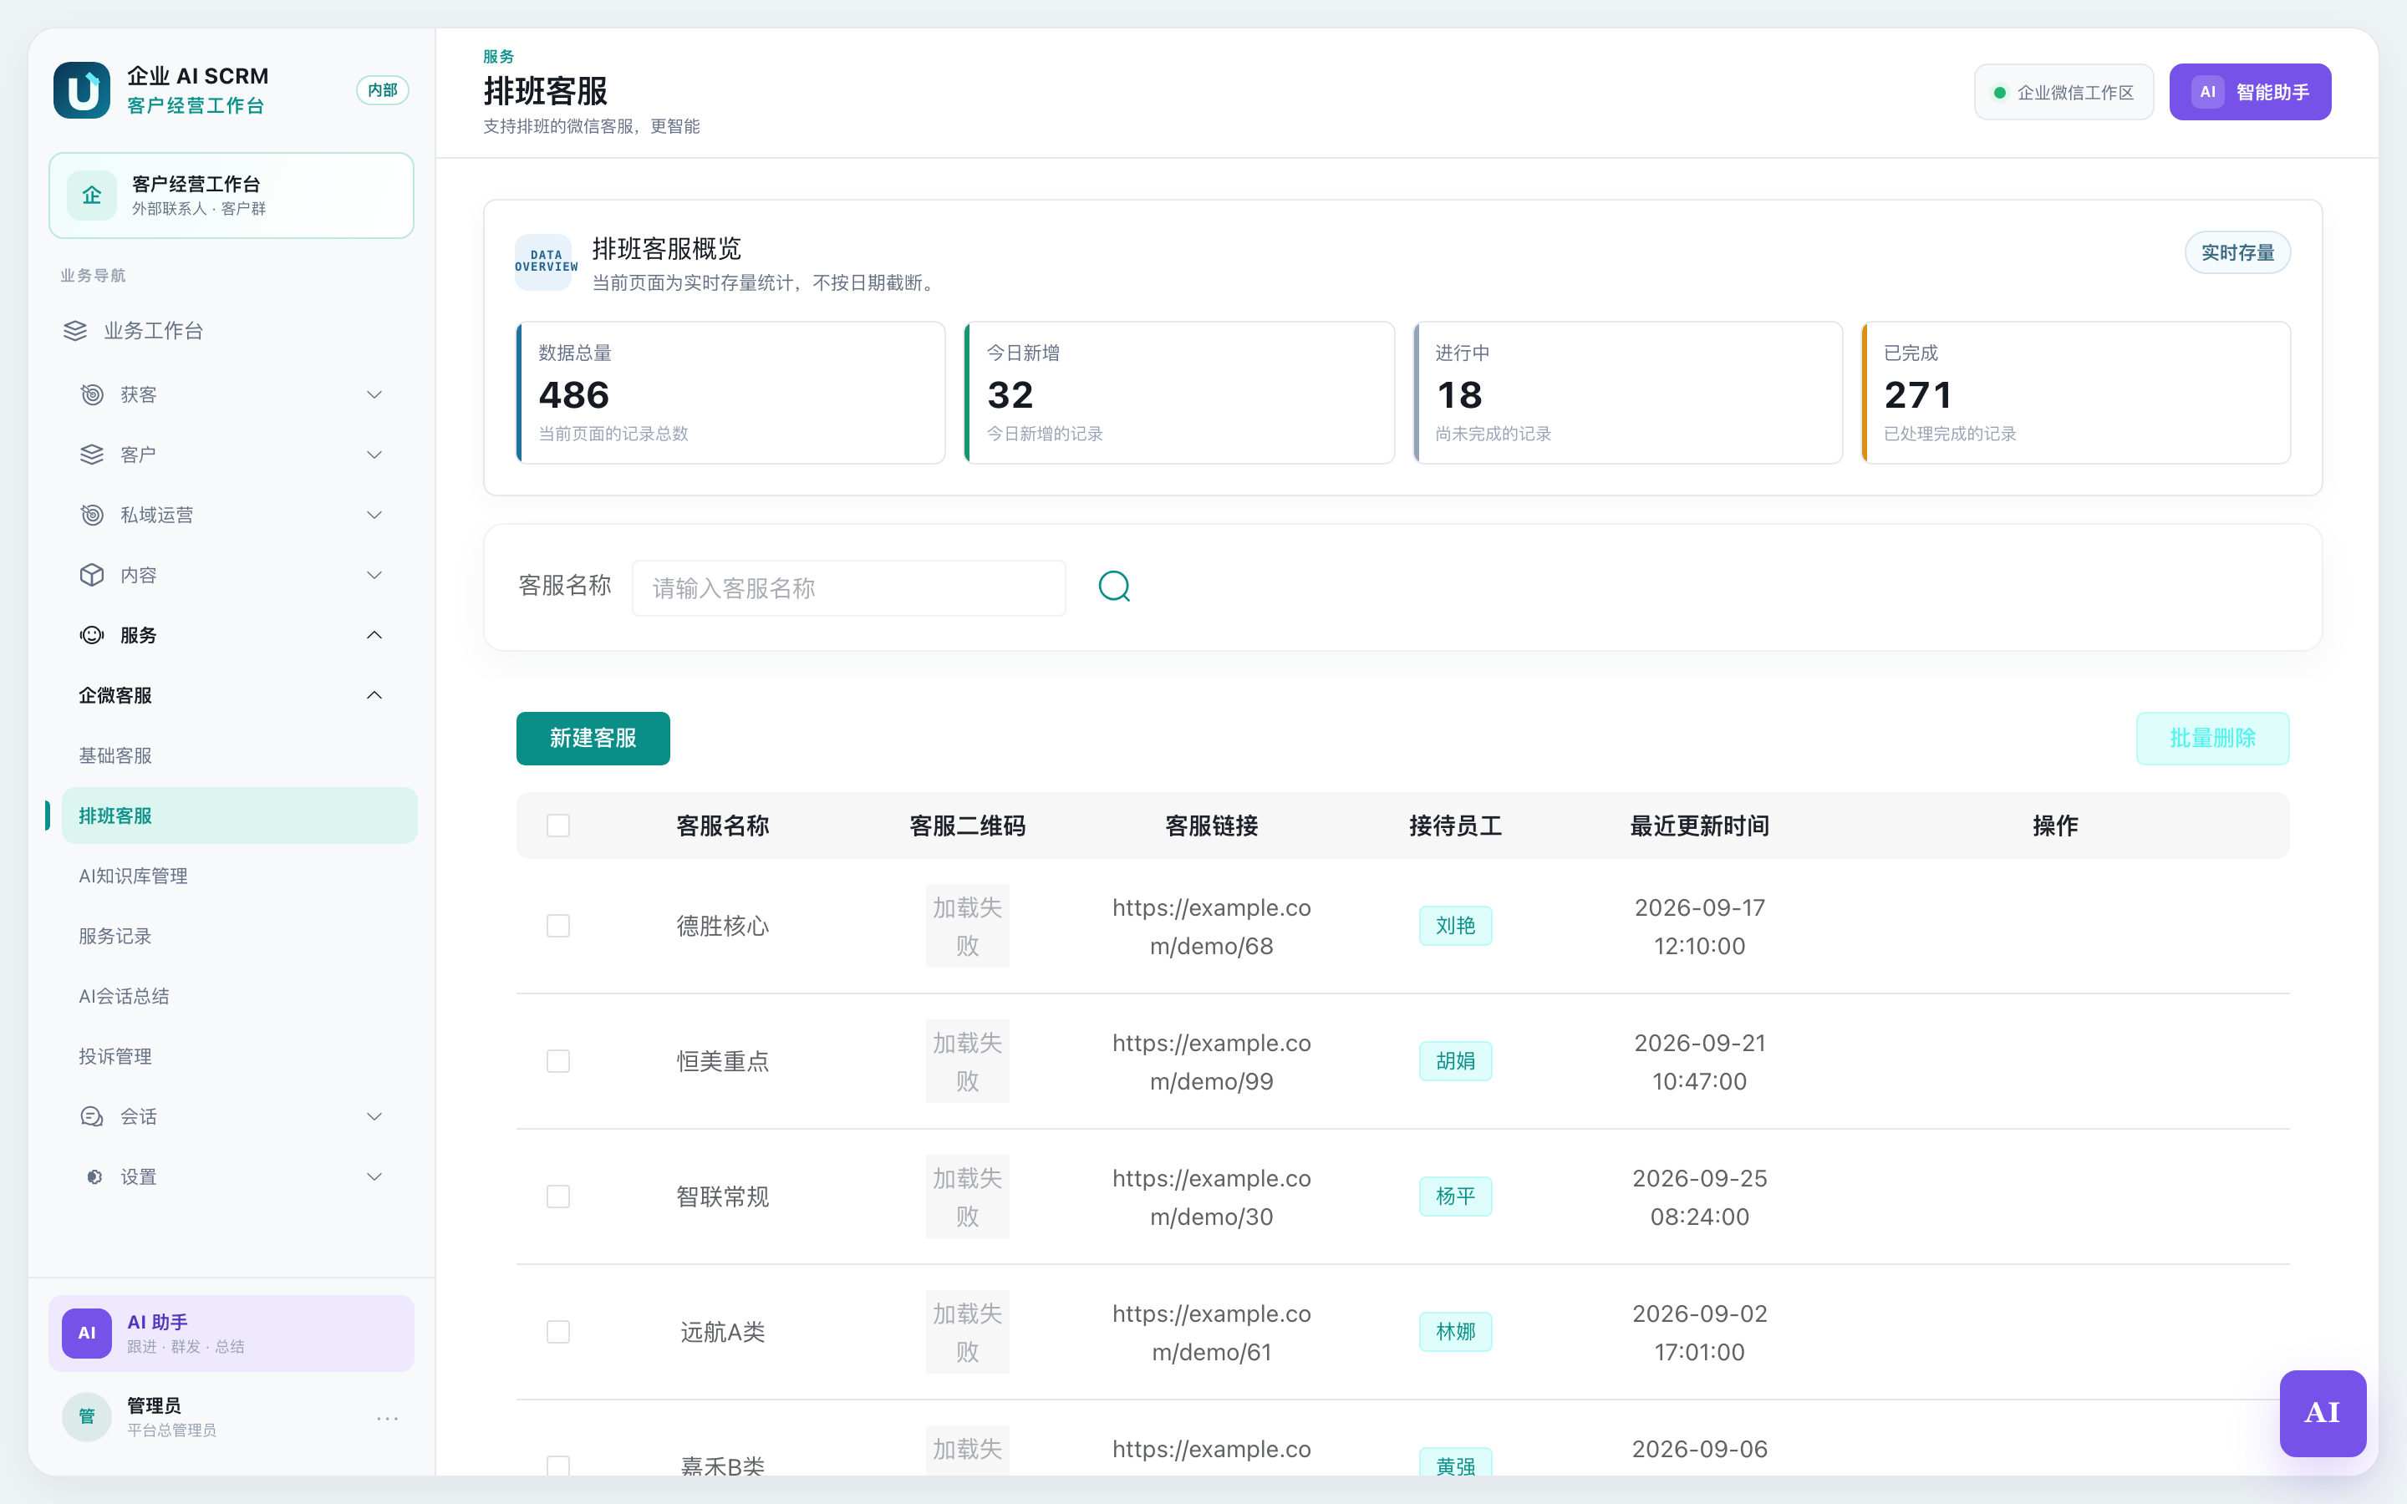Open the three-dot menu beside 管理员
2407x1504 pixels.
(x=388, y=1417)
